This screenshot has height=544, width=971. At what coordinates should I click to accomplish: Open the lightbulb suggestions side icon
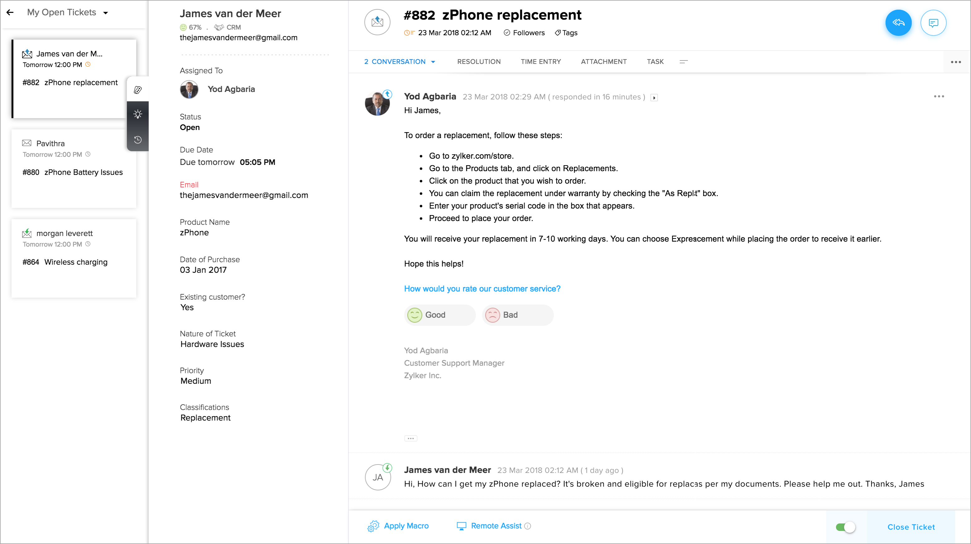138,114
